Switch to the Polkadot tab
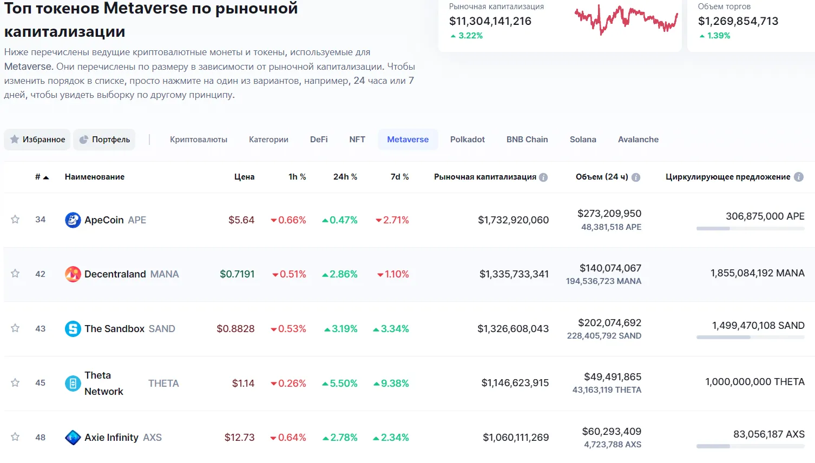The height and width of the screenshot is (463, 815). pos(468,140)
